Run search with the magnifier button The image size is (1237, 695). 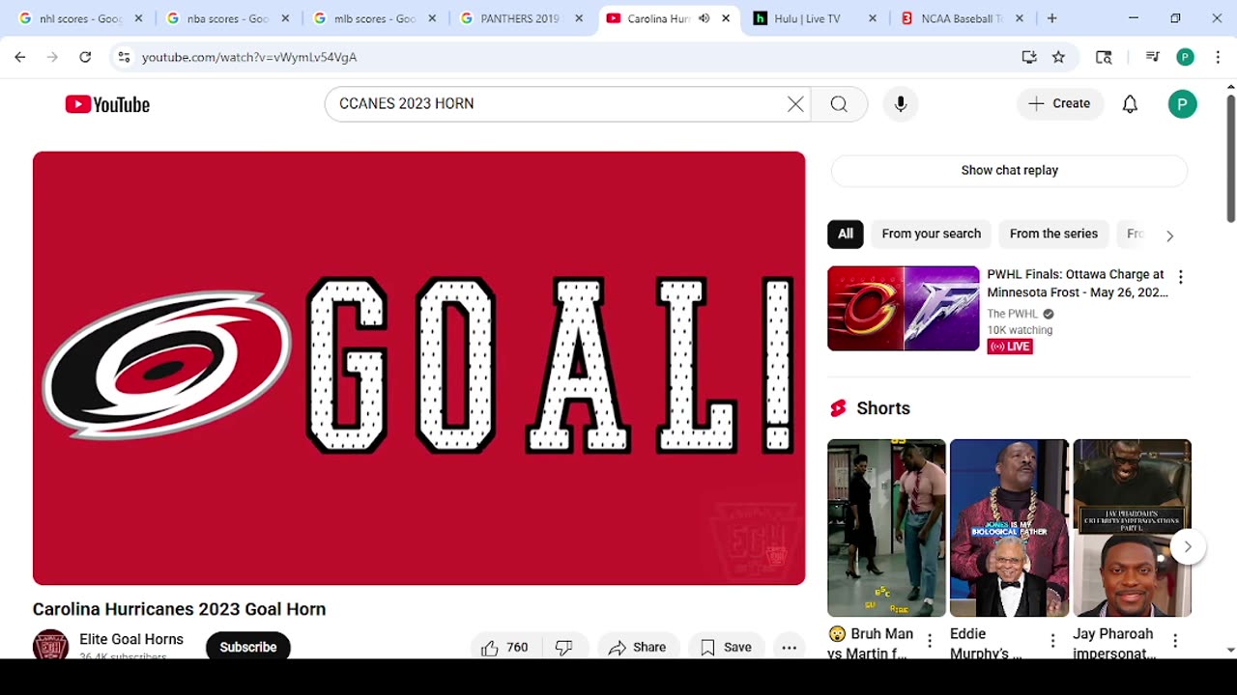839,104
